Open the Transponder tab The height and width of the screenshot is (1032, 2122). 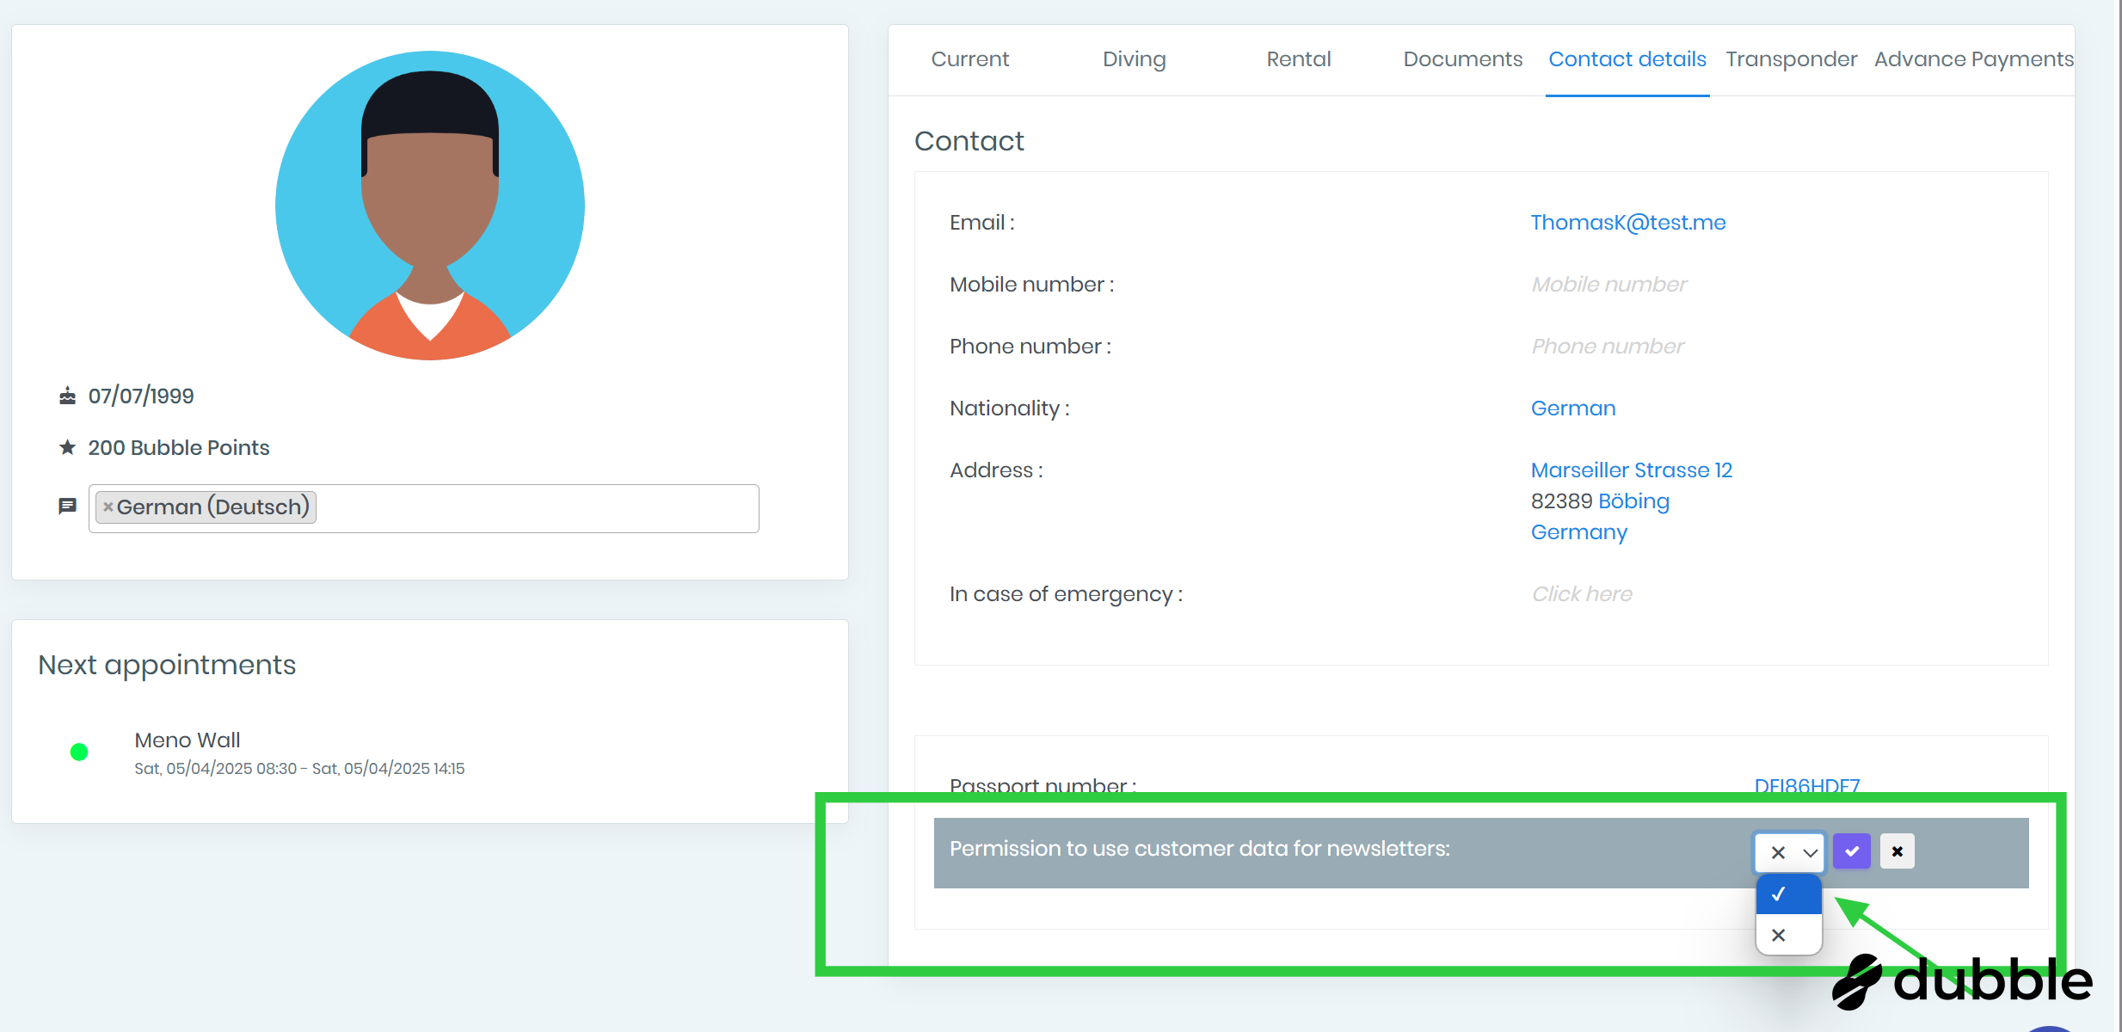pyautogui.click(x=1791, y=59)
